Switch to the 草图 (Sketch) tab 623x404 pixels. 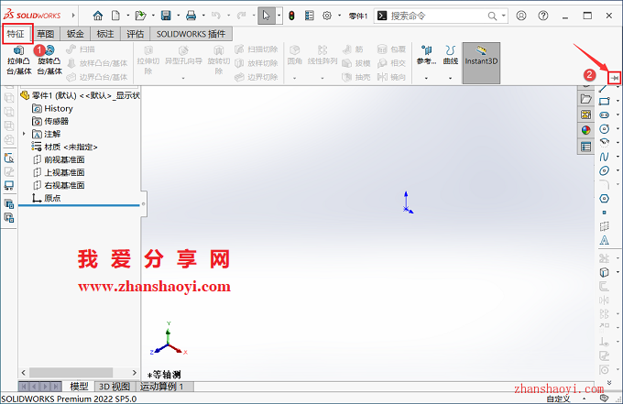[45, 34]
